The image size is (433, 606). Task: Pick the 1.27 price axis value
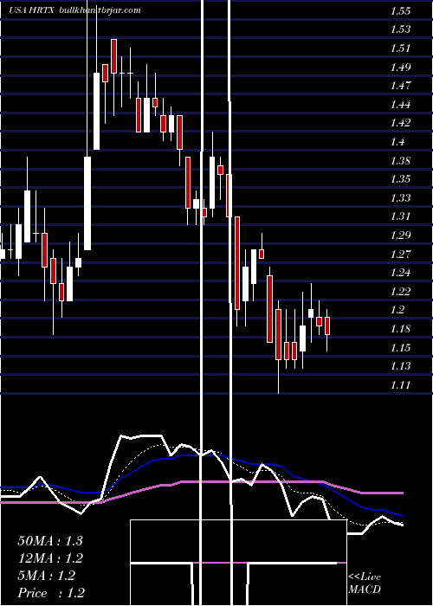click(x=400, y=255)
